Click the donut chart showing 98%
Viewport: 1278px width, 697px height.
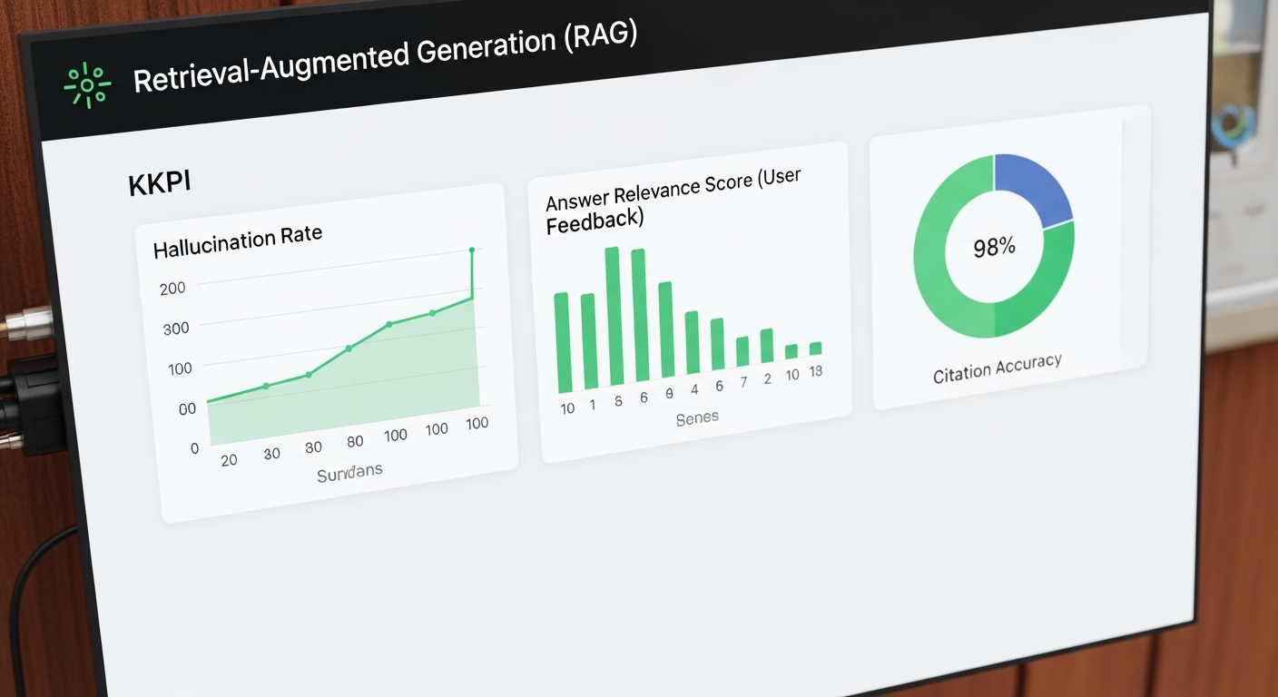point(994,245)
